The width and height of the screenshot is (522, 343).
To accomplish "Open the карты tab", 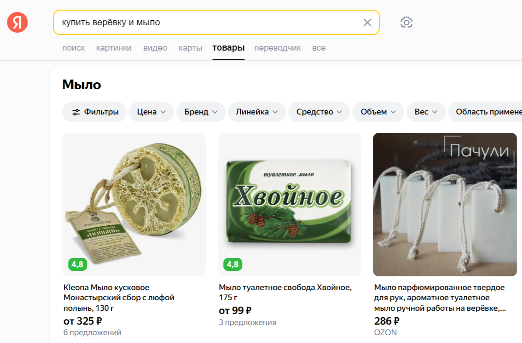I will (x=191, y=48).
